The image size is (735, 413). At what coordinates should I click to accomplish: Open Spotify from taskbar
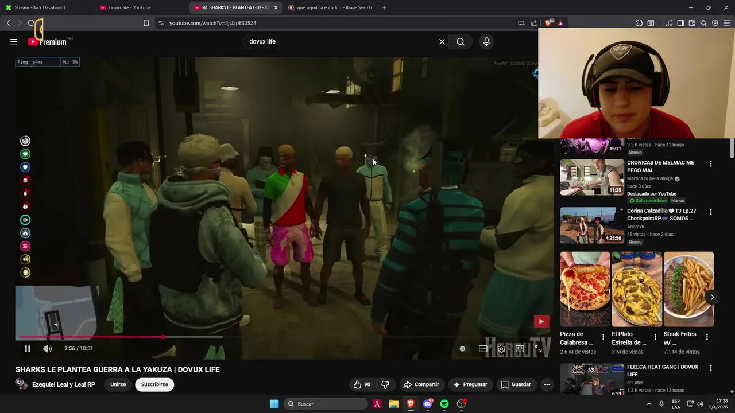click(444, 404)
